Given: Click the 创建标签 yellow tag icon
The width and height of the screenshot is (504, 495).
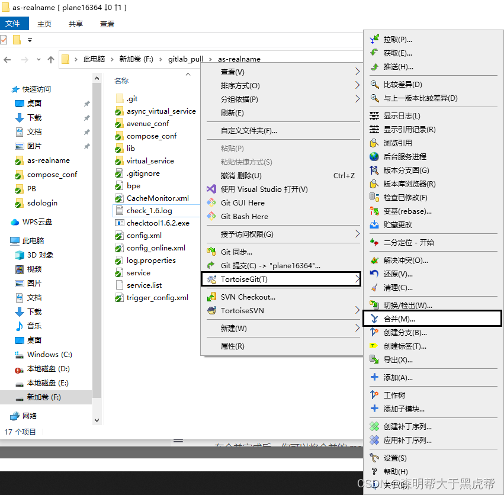Looking at the screenshot, I should (373, 346).
